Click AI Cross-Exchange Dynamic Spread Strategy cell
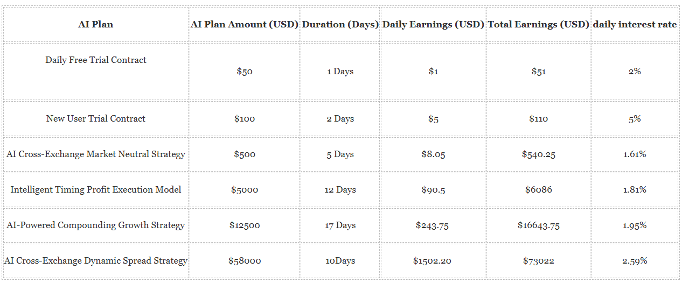682x283 pixels. point(96,260)
